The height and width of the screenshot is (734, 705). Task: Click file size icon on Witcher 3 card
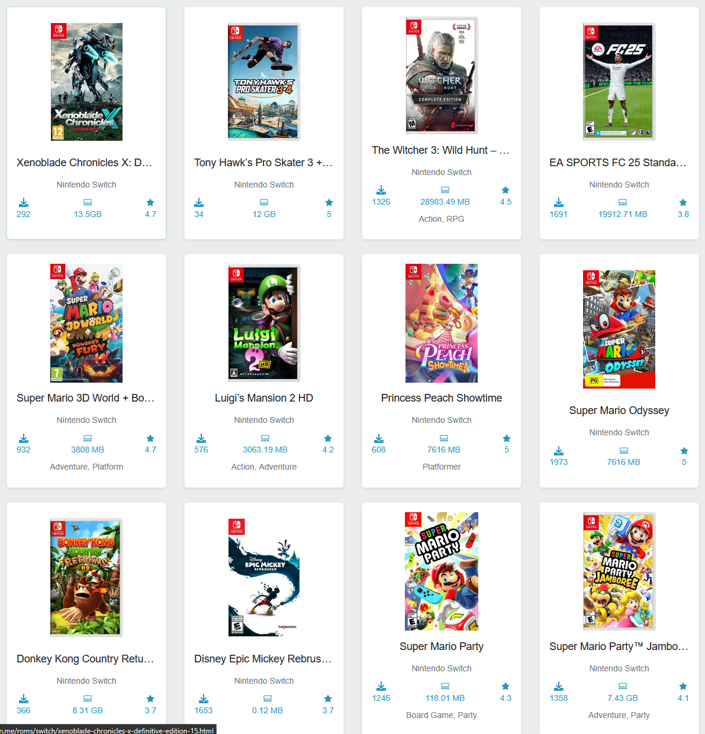tap(445, 190)
